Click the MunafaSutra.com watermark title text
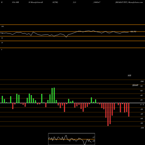Image resolution: width=145 pixels, height=145 pixels. 135,2
